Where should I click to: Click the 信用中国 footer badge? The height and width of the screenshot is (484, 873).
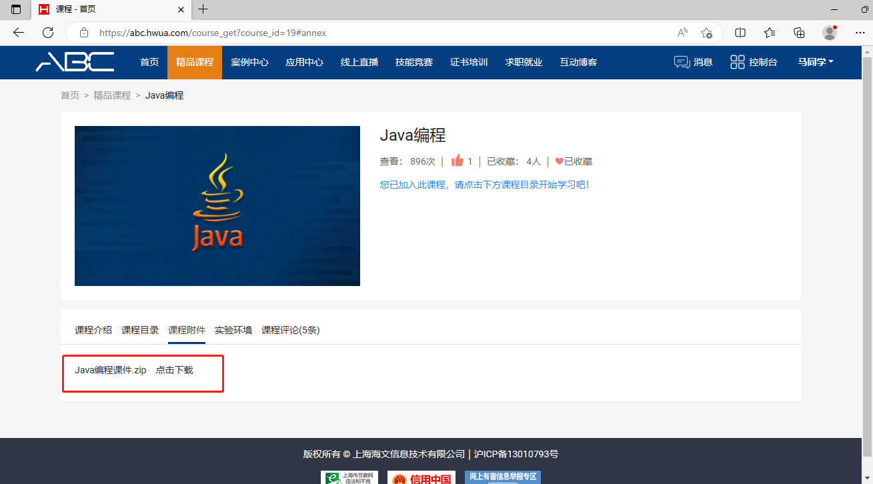pyautogui.click(x=421, y=477)
